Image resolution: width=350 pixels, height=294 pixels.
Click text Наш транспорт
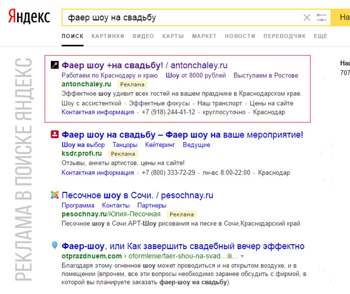tap(220, 103)
